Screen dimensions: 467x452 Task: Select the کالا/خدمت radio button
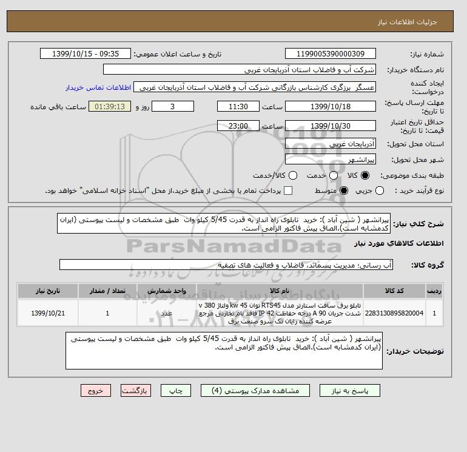pos(293,175)
